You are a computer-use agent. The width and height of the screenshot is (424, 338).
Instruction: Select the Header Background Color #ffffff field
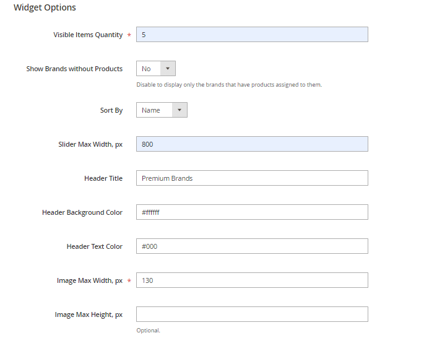[252, 212]
